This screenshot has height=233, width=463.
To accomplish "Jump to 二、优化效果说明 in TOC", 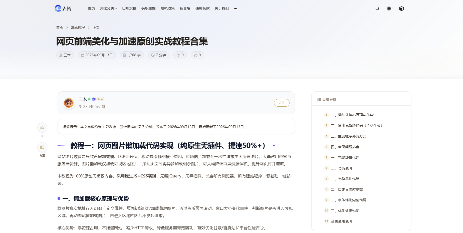I will tap(345, 211).
